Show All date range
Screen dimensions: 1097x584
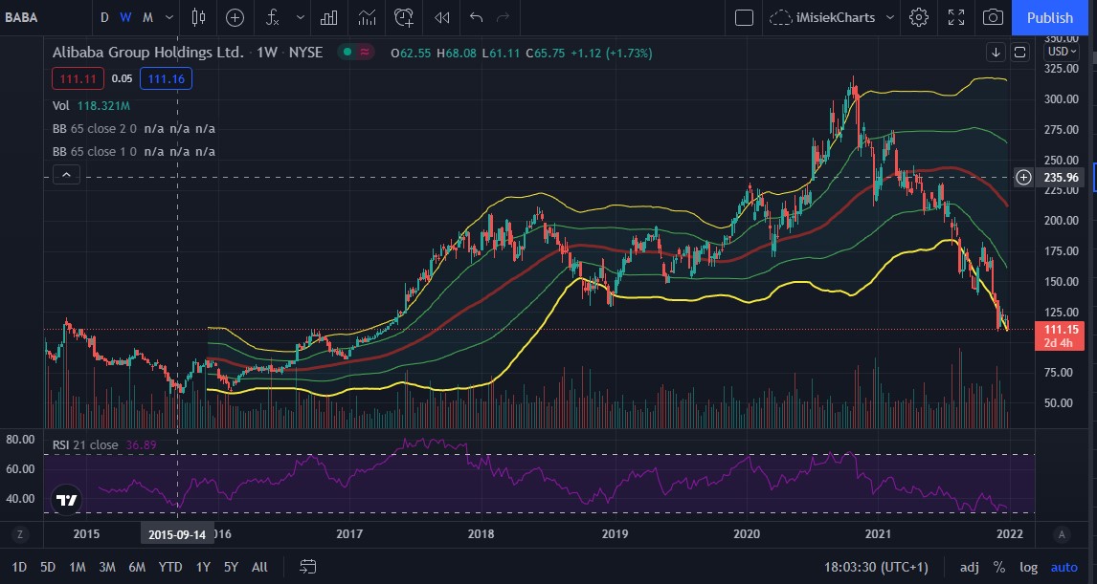point(259,567)
